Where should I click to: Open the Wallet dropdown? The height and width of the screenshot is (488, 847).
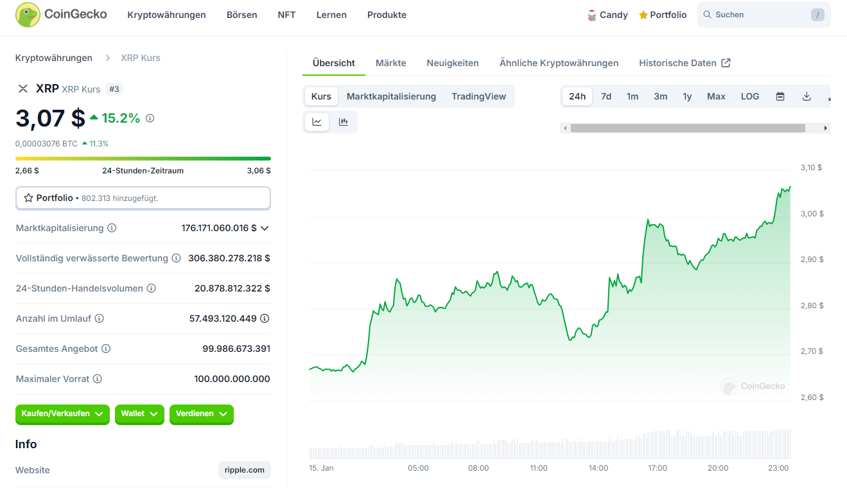click(139, 414)
